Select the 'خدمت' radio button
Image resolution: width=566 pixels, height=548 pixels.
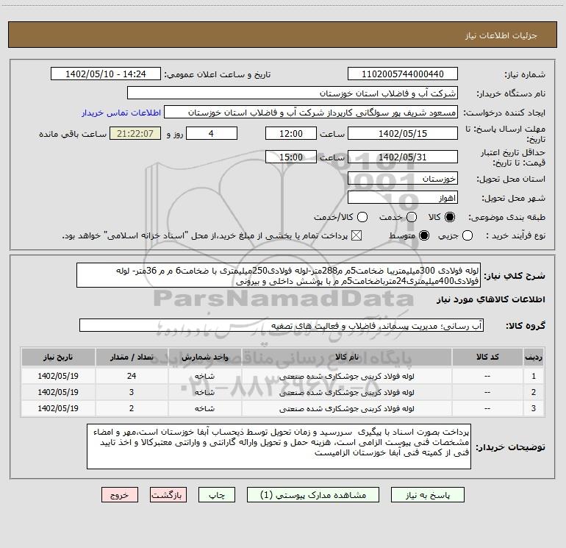pyautogui.click(x=412, y=217)
